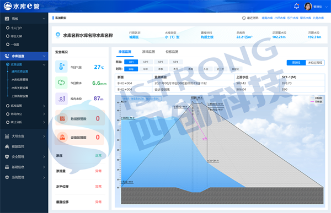Open the first recently viewed reservoir link

coord(267,18)
